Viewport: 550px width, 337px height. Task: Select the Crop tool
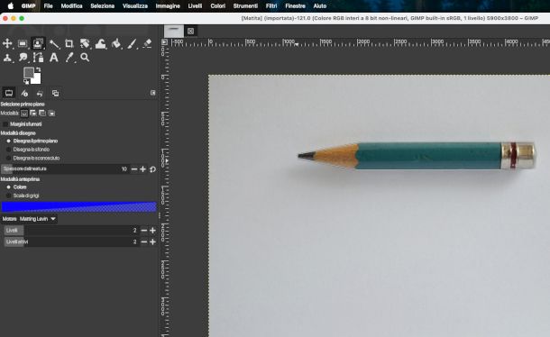click(x=69, y=43)
